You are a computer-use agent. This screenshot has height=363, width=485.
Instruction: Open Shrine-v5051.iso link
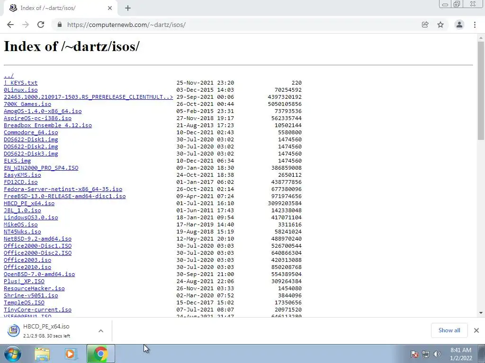[x=31, y=296]
